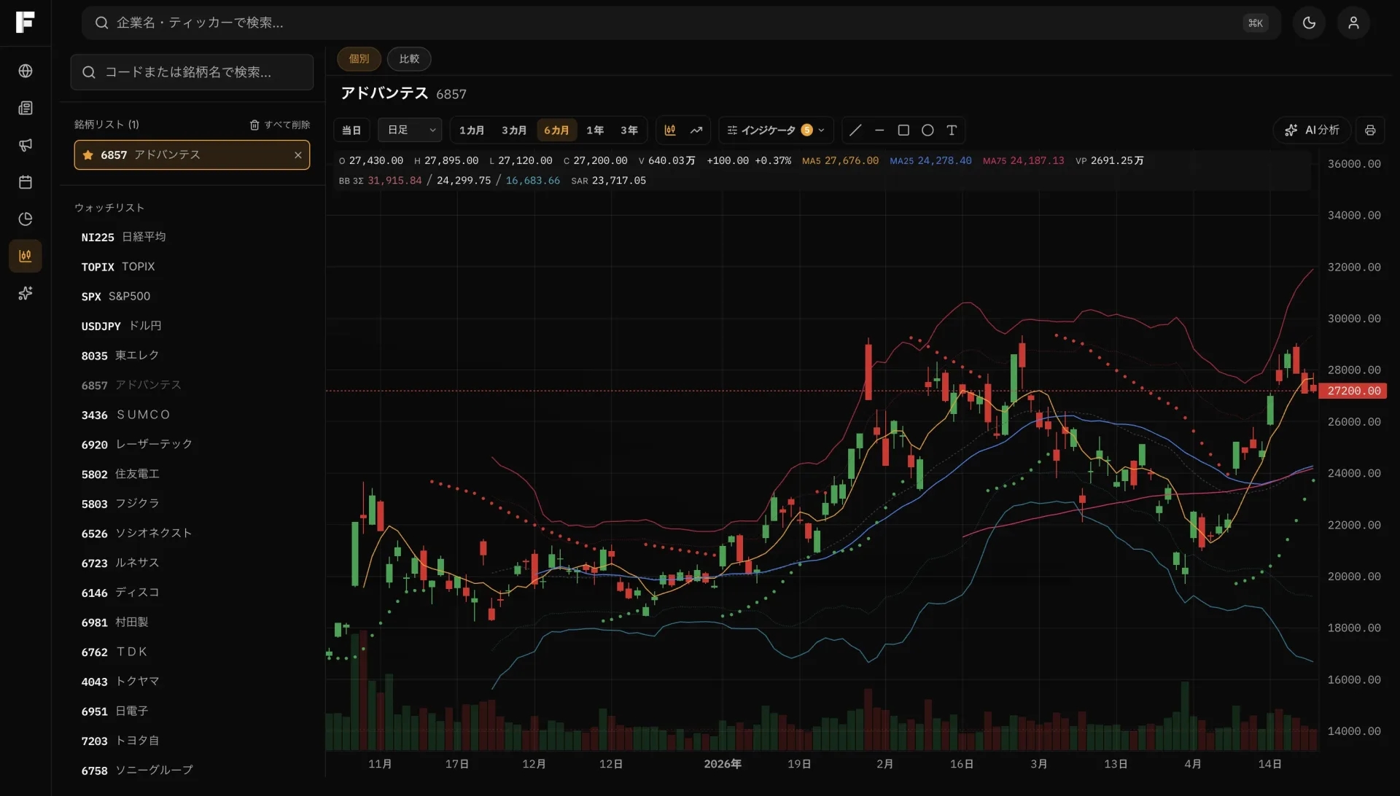The width and height of the screenshot is (1400, 796).
Task: Switch to 比較 comparison mode
Action: coord(409,59)
